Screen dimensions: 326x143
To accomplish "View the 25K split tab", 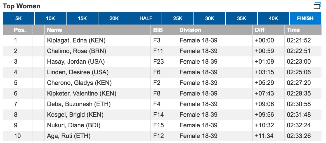I will pyautogui.click(x=178, y=19).
